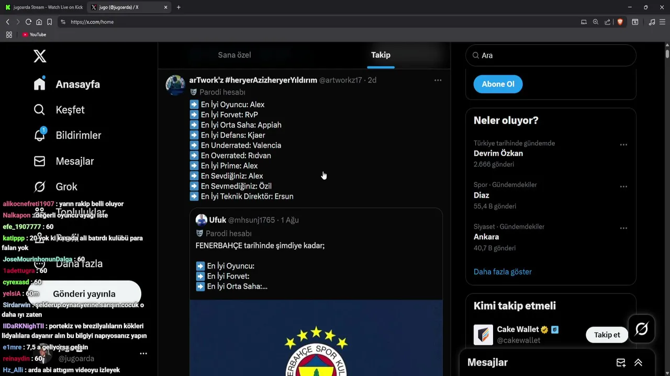Open the zoom magnifier icon in address bar

595,22
